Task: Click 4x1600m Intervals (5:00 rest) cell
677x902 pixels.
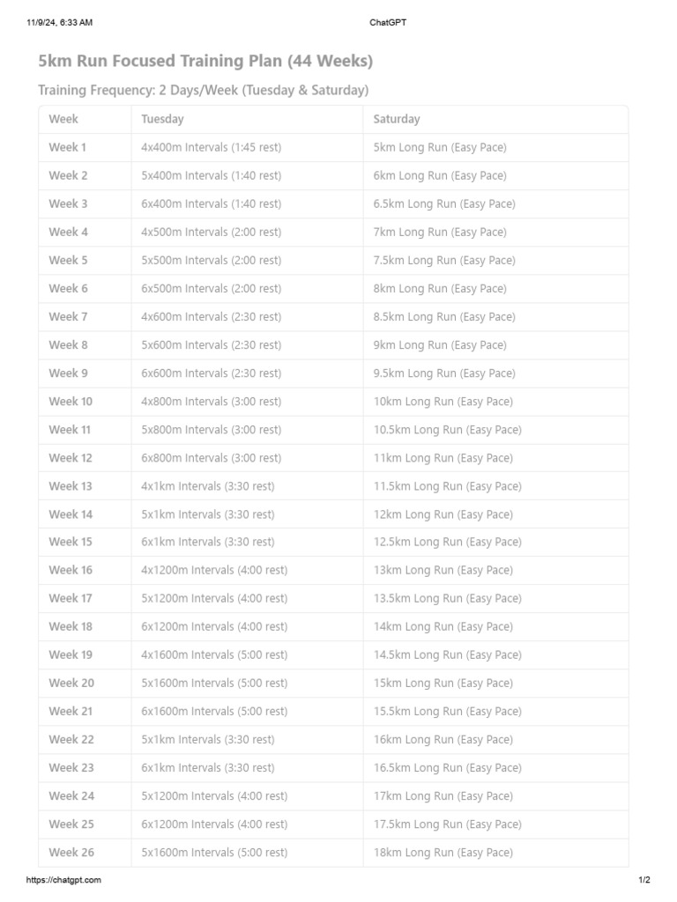Action: point(214,654)
